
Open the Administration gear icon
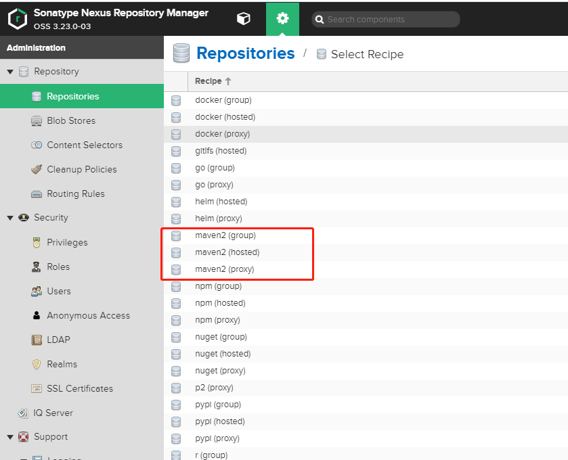tap(282, 19)
